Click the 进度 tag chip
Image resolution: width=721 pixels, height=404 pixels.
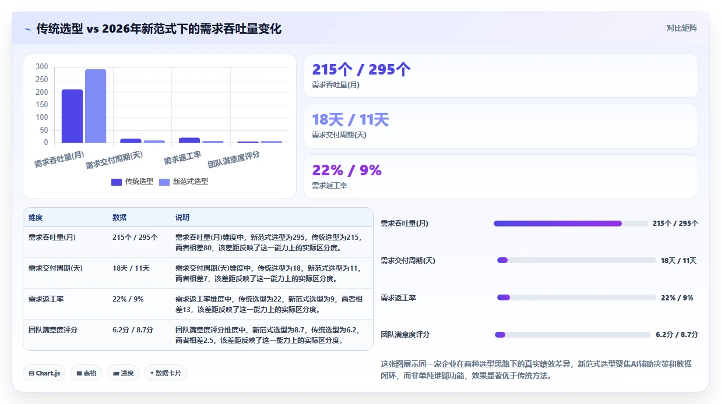pos(123,373)
